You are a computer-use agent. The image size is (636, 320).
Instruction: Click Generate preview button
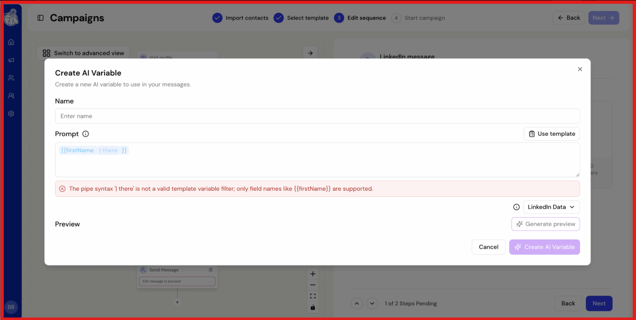546,224
